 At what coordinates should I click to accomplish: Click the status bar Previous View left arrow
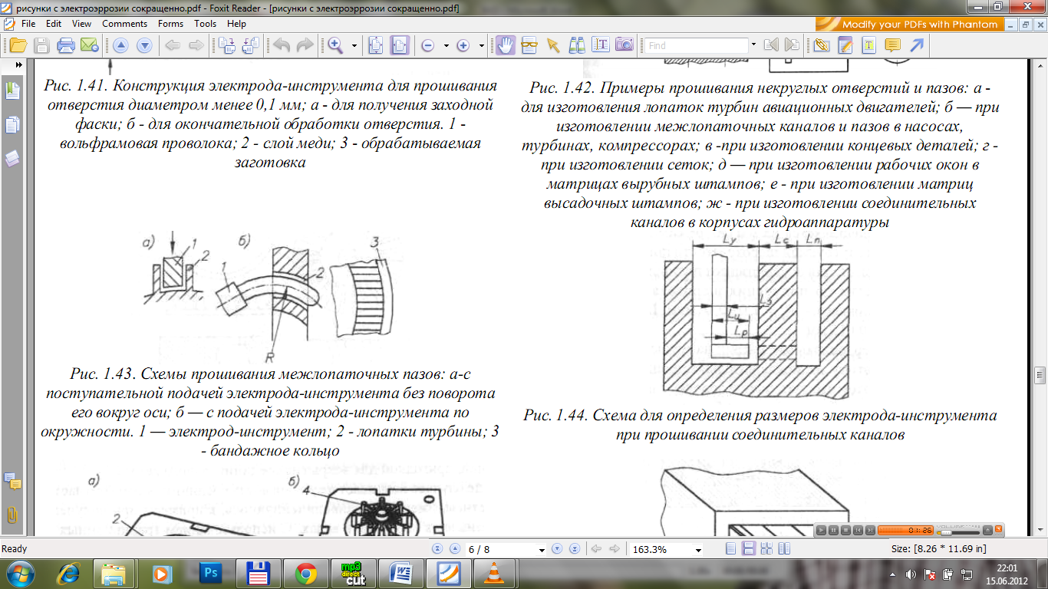coord(596,549)
